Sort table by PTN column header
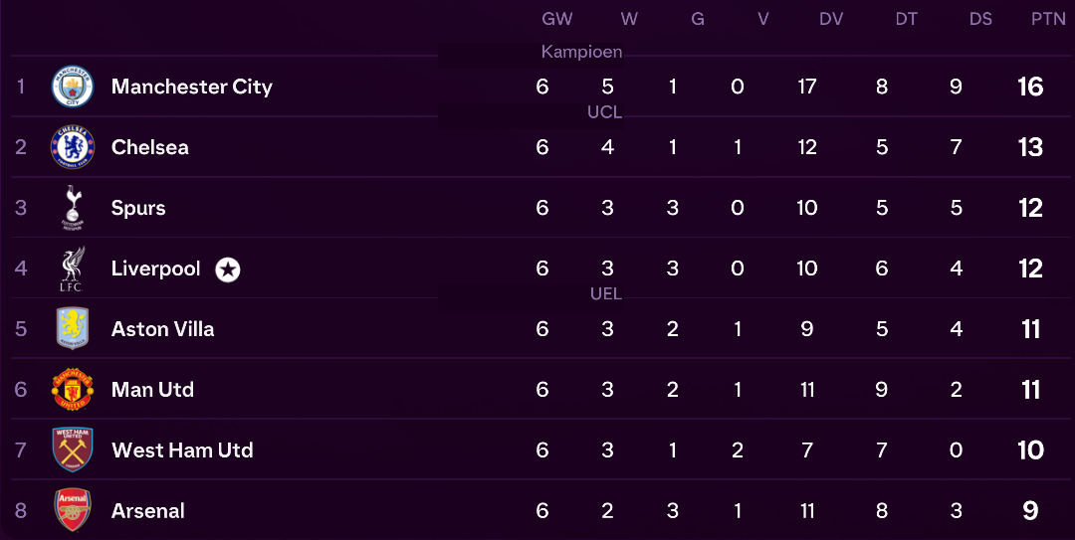The width and height of the screenshot is (1075, 540). pyautogui.click(x=1048, y=19)
